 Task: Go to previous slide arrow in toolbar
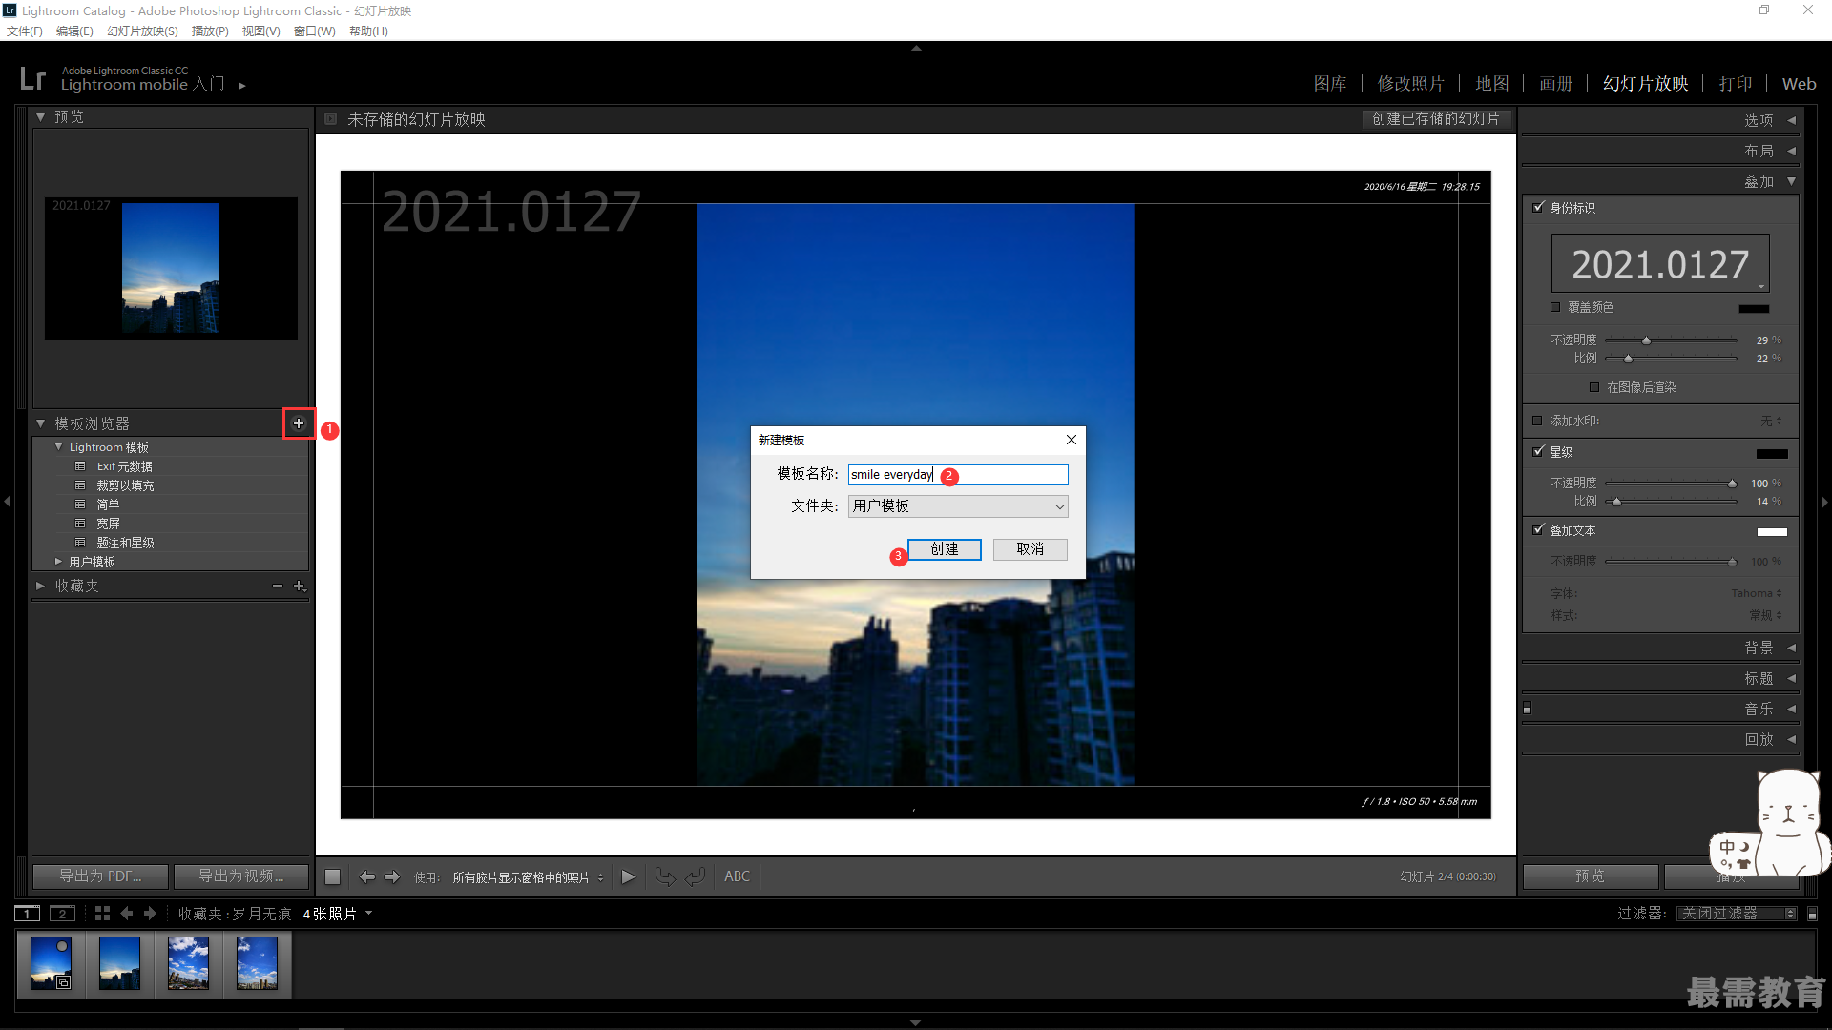pos(366,876)
